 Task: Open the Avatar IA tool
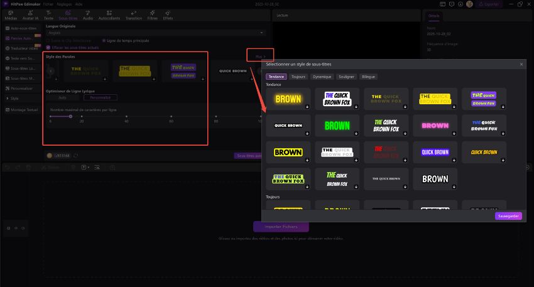[31, 14]
